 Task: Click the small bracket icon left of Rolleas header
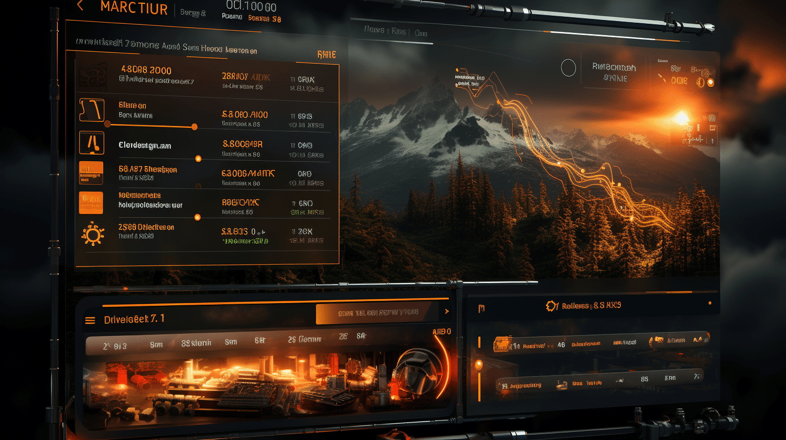click(x=482, y=308)
